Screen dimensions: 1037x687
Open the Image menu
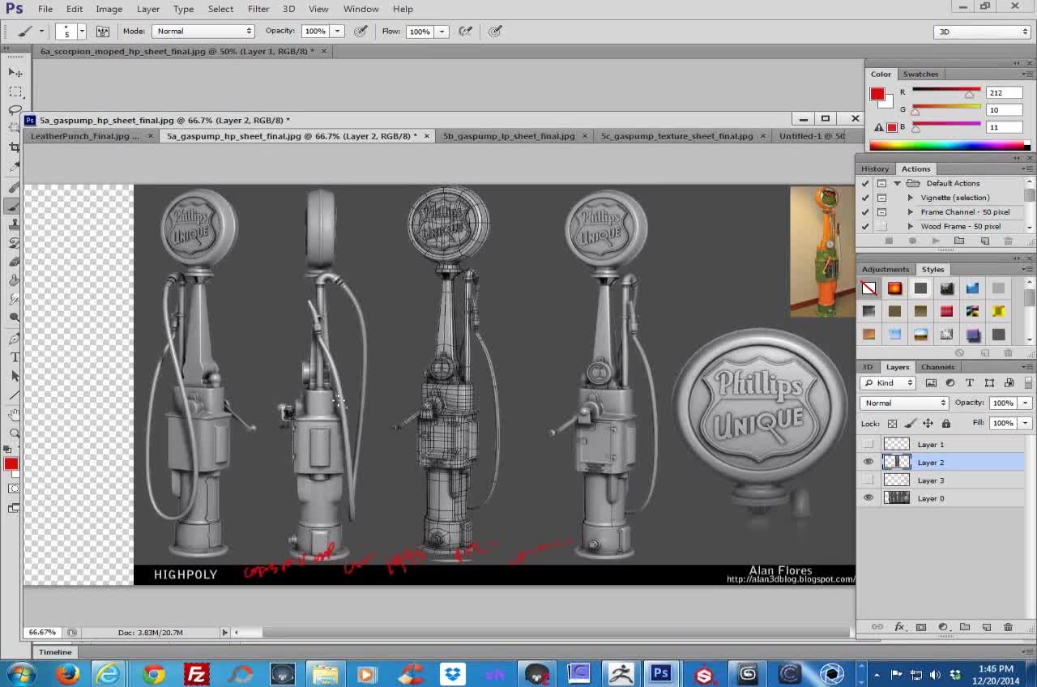pyautogui.click(x=109, y=9)
